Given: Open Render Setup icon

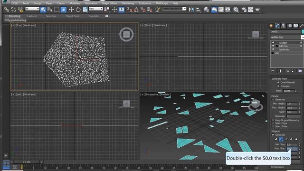Looking at the screenshot, I should 244,9.
